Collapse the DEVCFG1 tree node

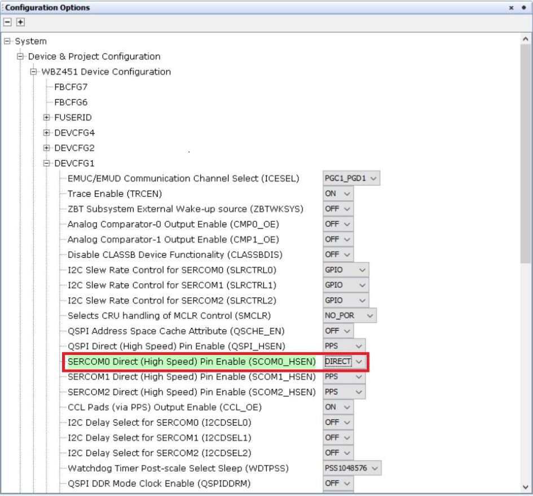pyautogui.click(x=47, y=163)
